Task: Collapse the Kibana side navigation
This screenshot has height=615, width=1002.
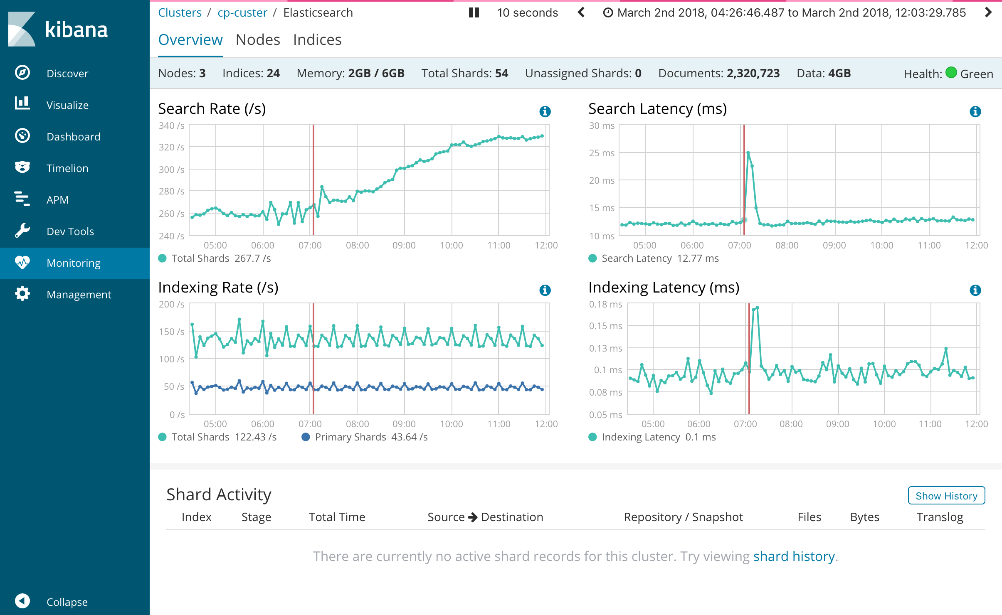Action: [22, 601]
